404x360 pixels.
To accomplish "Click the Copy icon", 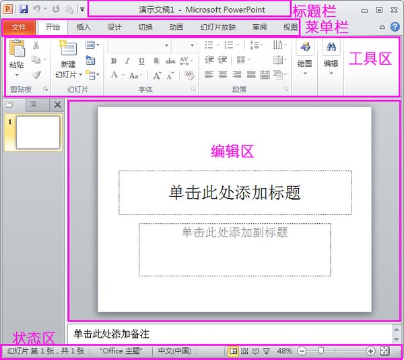I will point(36,60).
